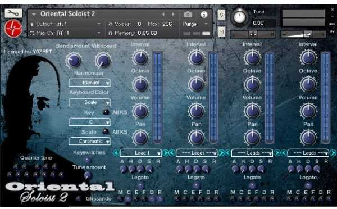Image resolution: width=337 pixels, height=209 pixels.
Task: Open the Purge menu
Action: pyautogui.click(x=195, y=24)
